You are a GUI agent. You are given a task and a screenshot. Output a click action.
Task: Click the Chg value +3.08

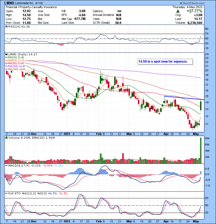(198, 15)
